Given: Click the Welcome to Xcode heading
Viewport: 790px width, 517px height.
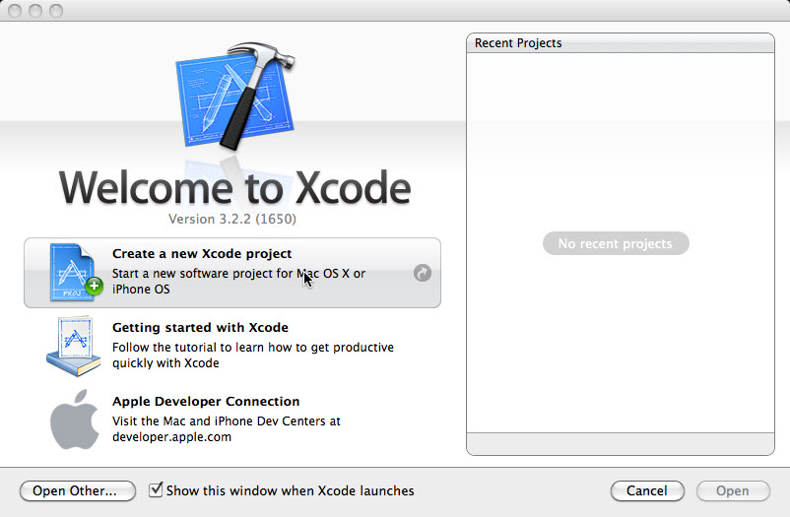Looking at the screenshot, I should [235, 188].
